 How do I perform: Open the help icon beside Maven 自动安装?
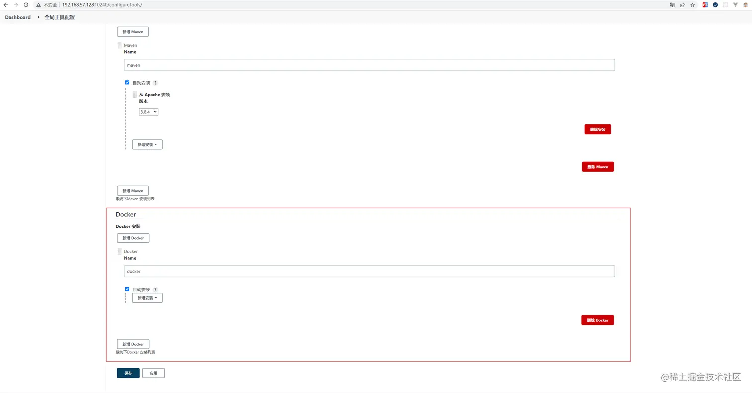[x=155, y=83]
